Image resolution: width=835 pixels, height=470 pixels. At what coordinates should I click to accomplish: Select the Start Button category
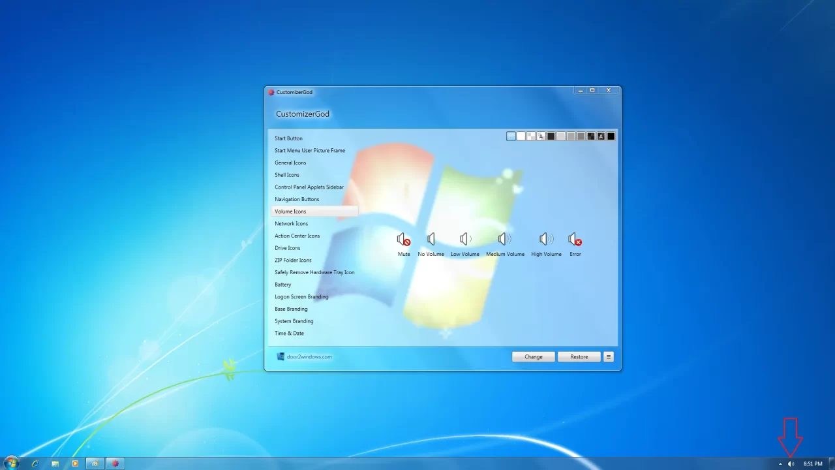[x=288, y=138]
